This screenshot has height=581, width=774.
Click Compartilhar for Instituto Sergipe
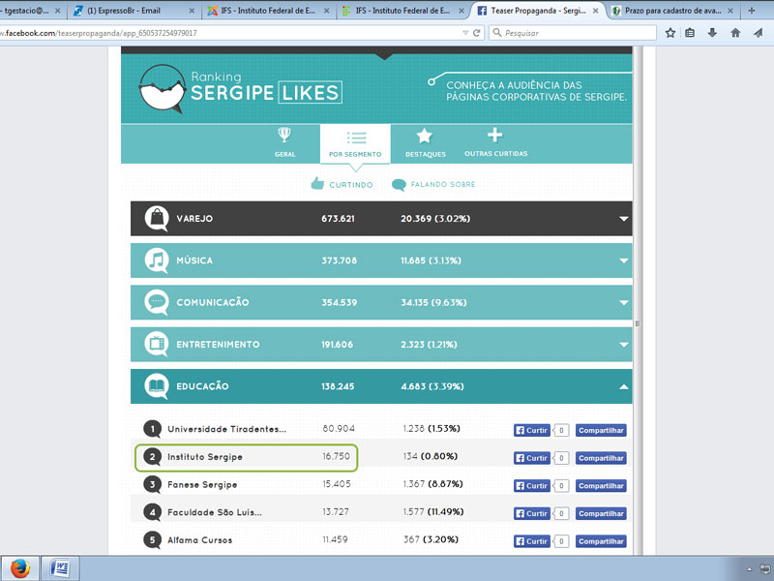(601, 458)
